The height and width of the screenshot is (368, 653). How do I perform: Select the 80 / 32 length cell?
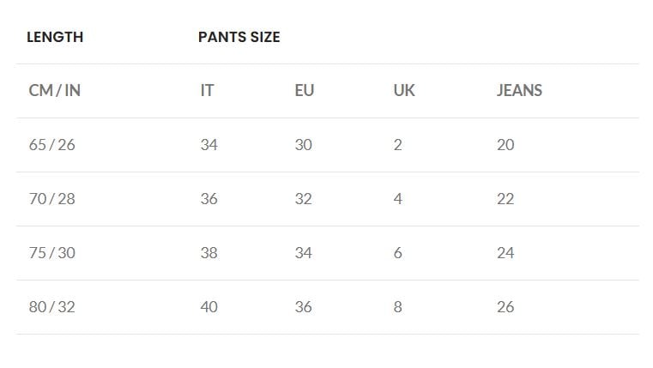[52, 307]
